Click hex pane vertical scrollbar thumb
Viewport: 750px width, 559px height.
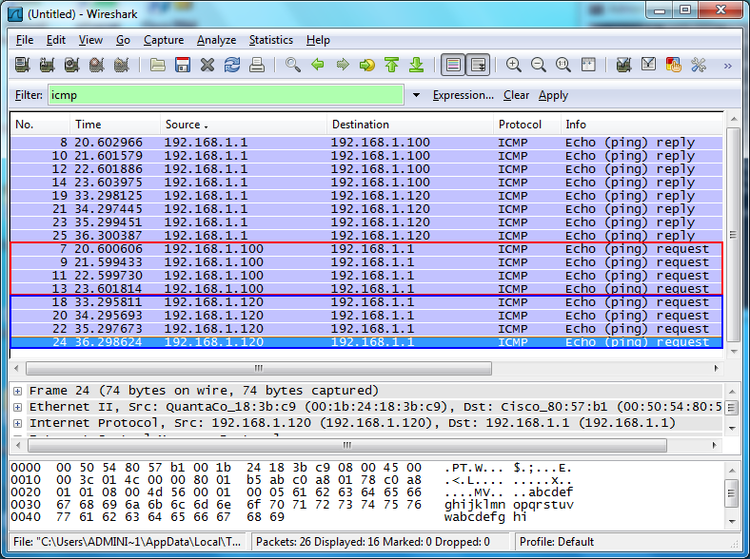(731, 494)
